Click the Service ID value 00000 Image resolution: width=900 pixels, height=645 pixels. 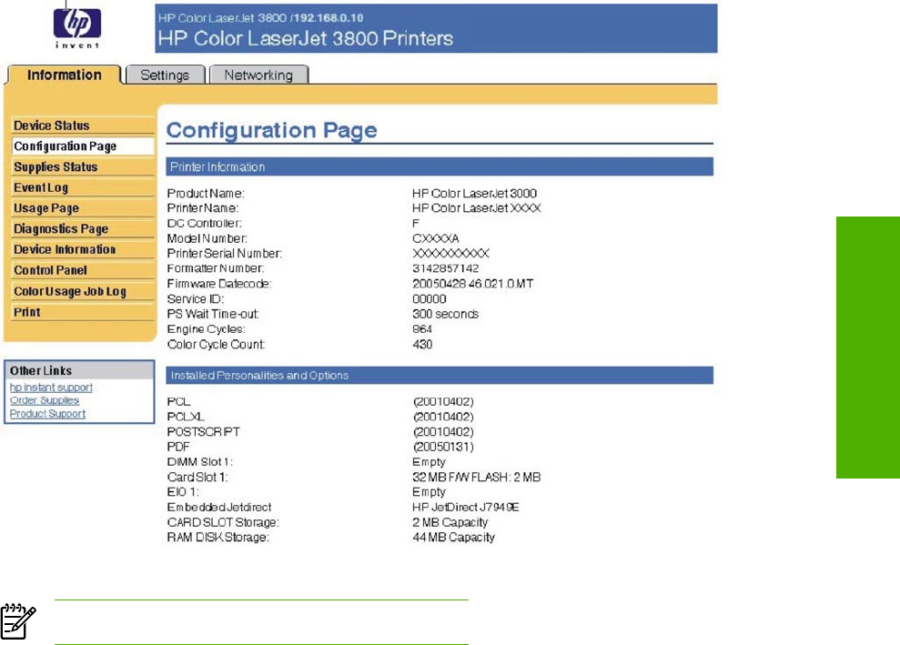pyautogui.click(x=430, y=299)
